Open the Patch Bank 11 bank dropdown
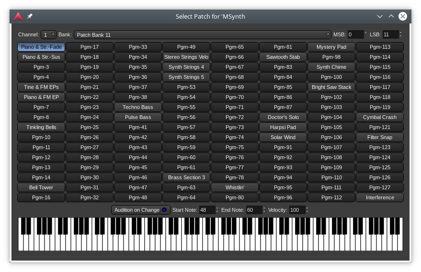The image size is (421, 272). click(203, 34)
